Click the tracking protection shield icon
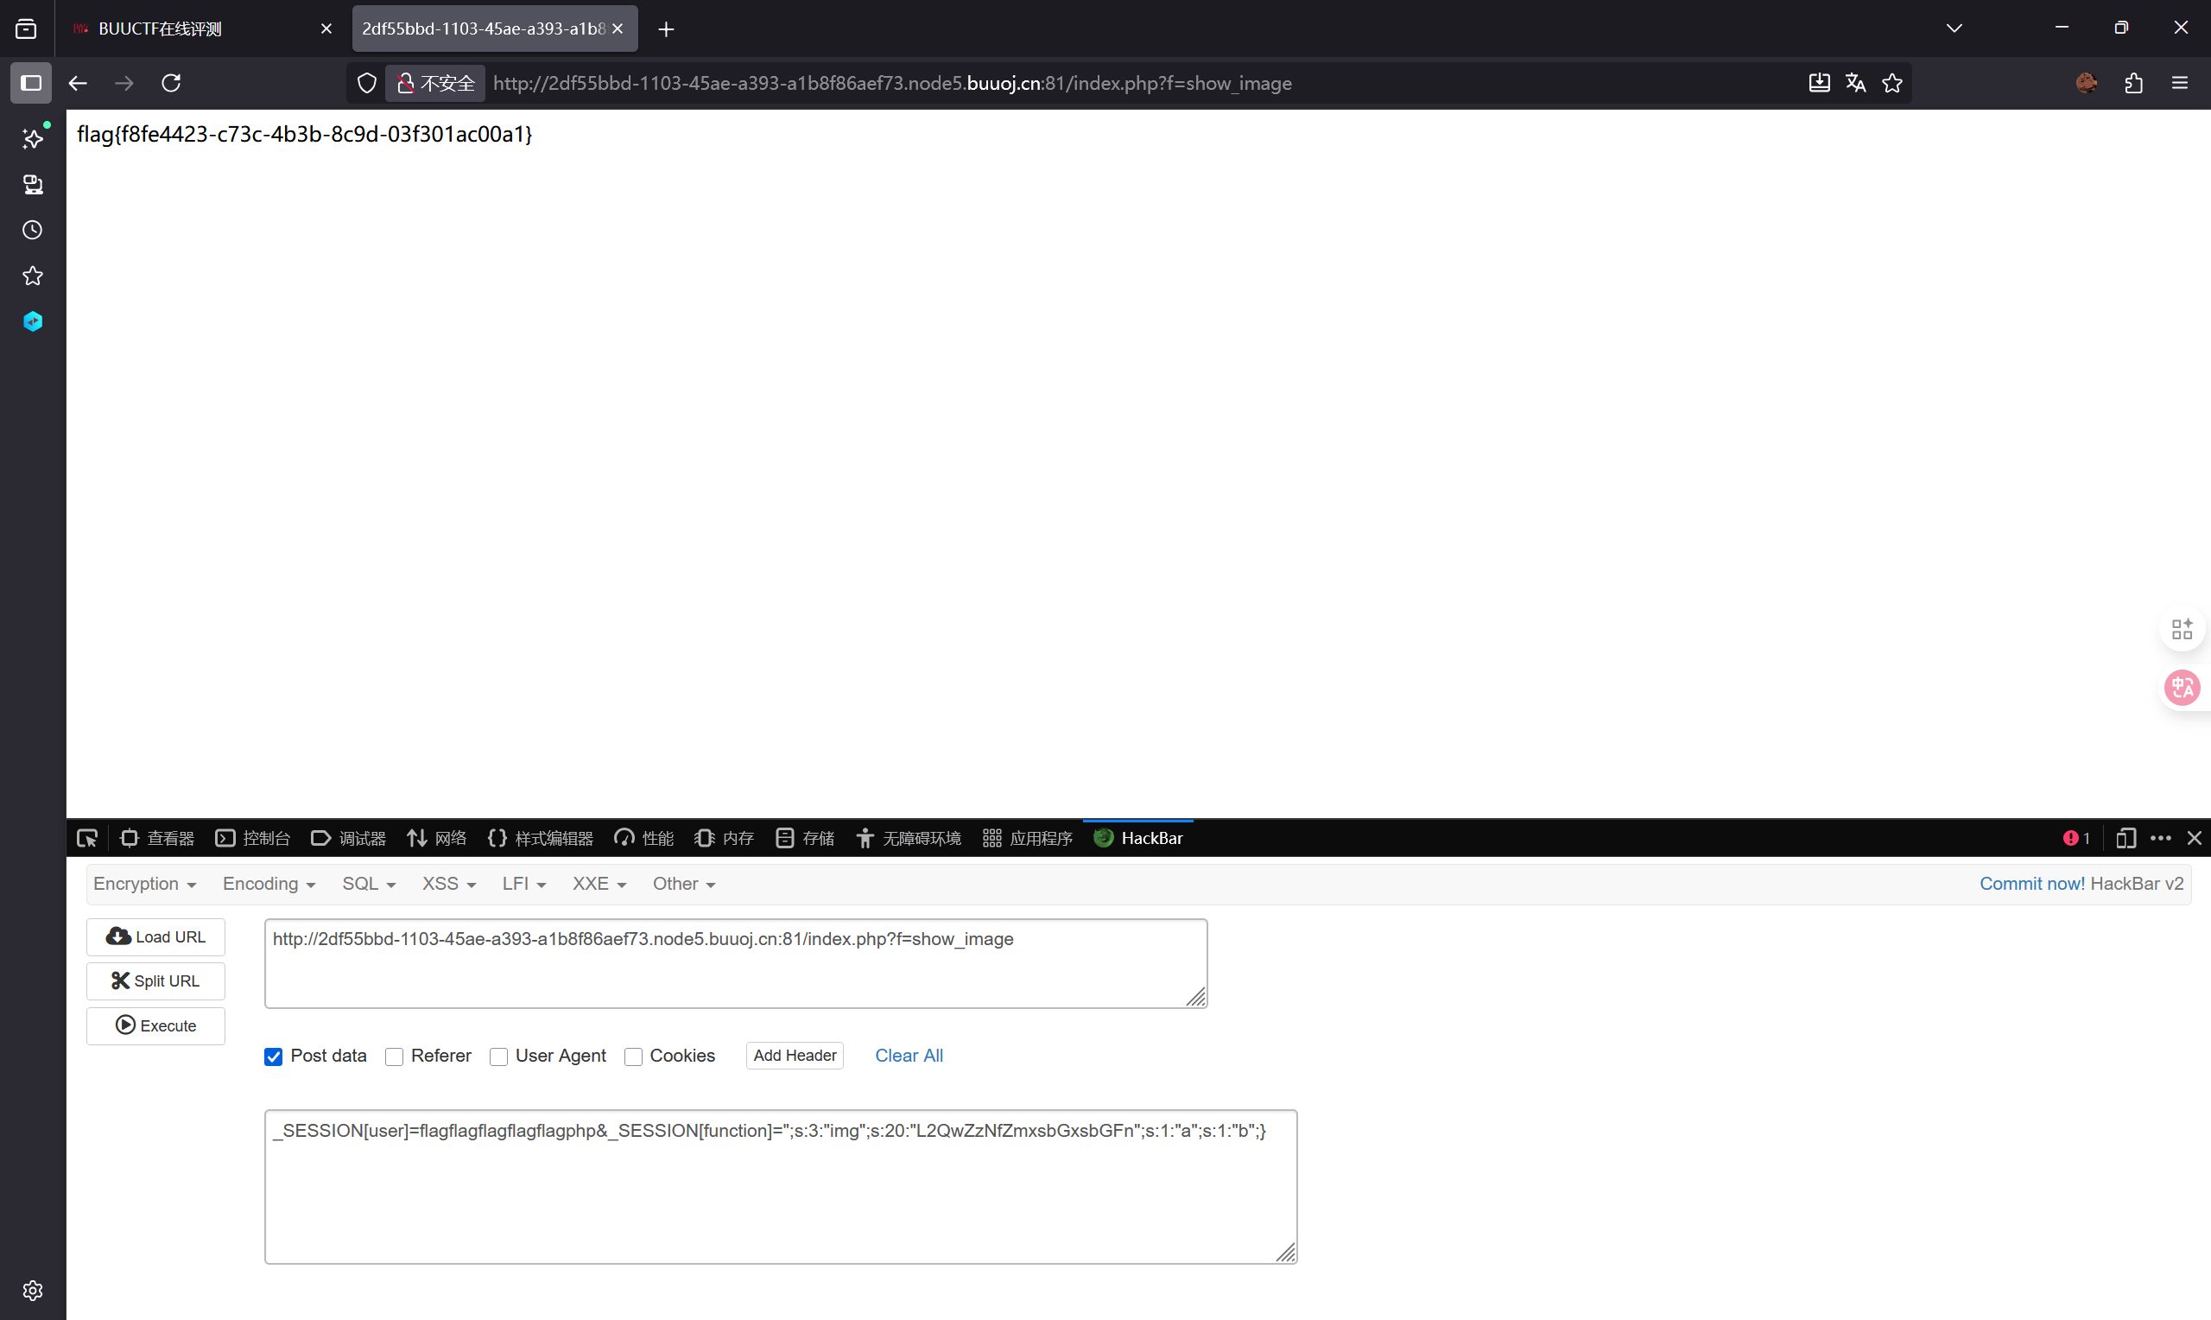 click(366, 83)
